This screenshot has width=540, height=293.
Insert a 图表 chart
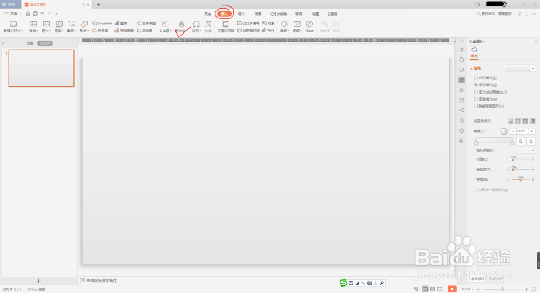pos(121,23)
